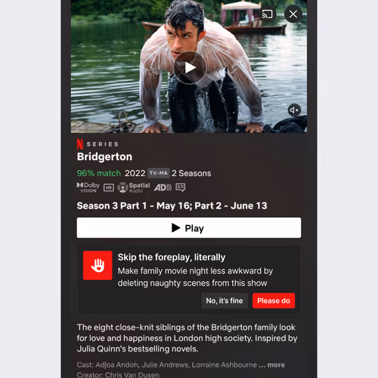Click the red raised-hand heart icon
This screenshot has width=378, height=378.
[98, 265]
